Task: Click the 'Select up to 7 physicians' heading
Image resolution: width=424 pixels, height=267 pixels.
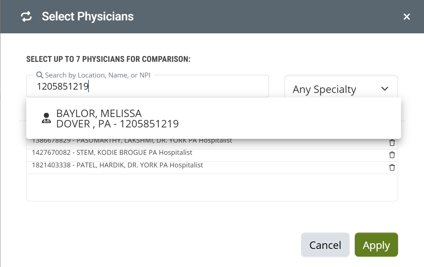Action: point(108,59)
